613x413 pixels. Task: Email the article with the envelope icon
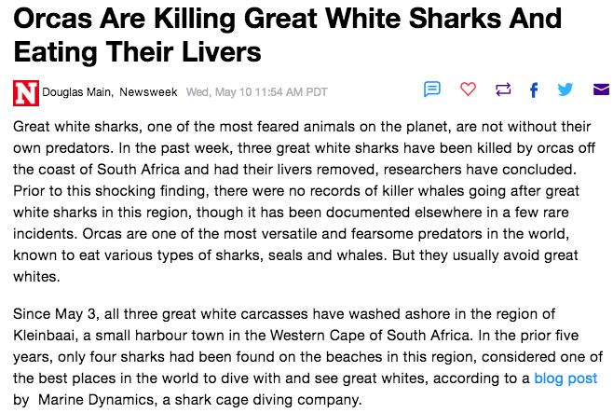point(601,89)
